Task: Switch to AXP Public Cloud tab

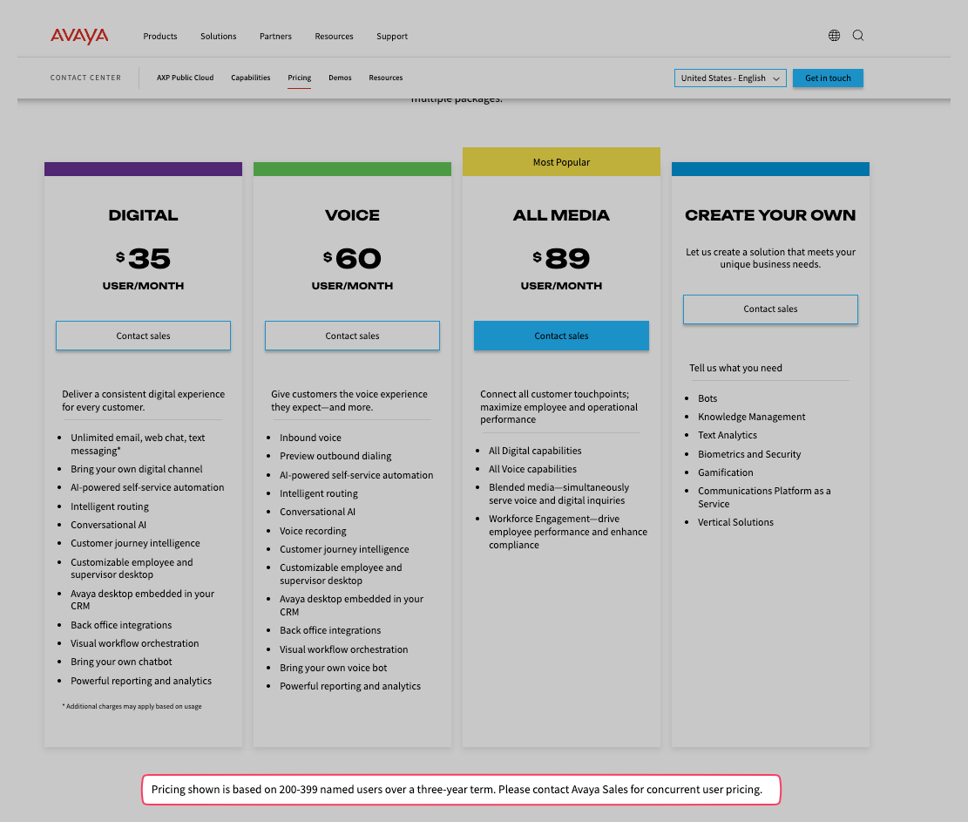Action: coord(185,78)
